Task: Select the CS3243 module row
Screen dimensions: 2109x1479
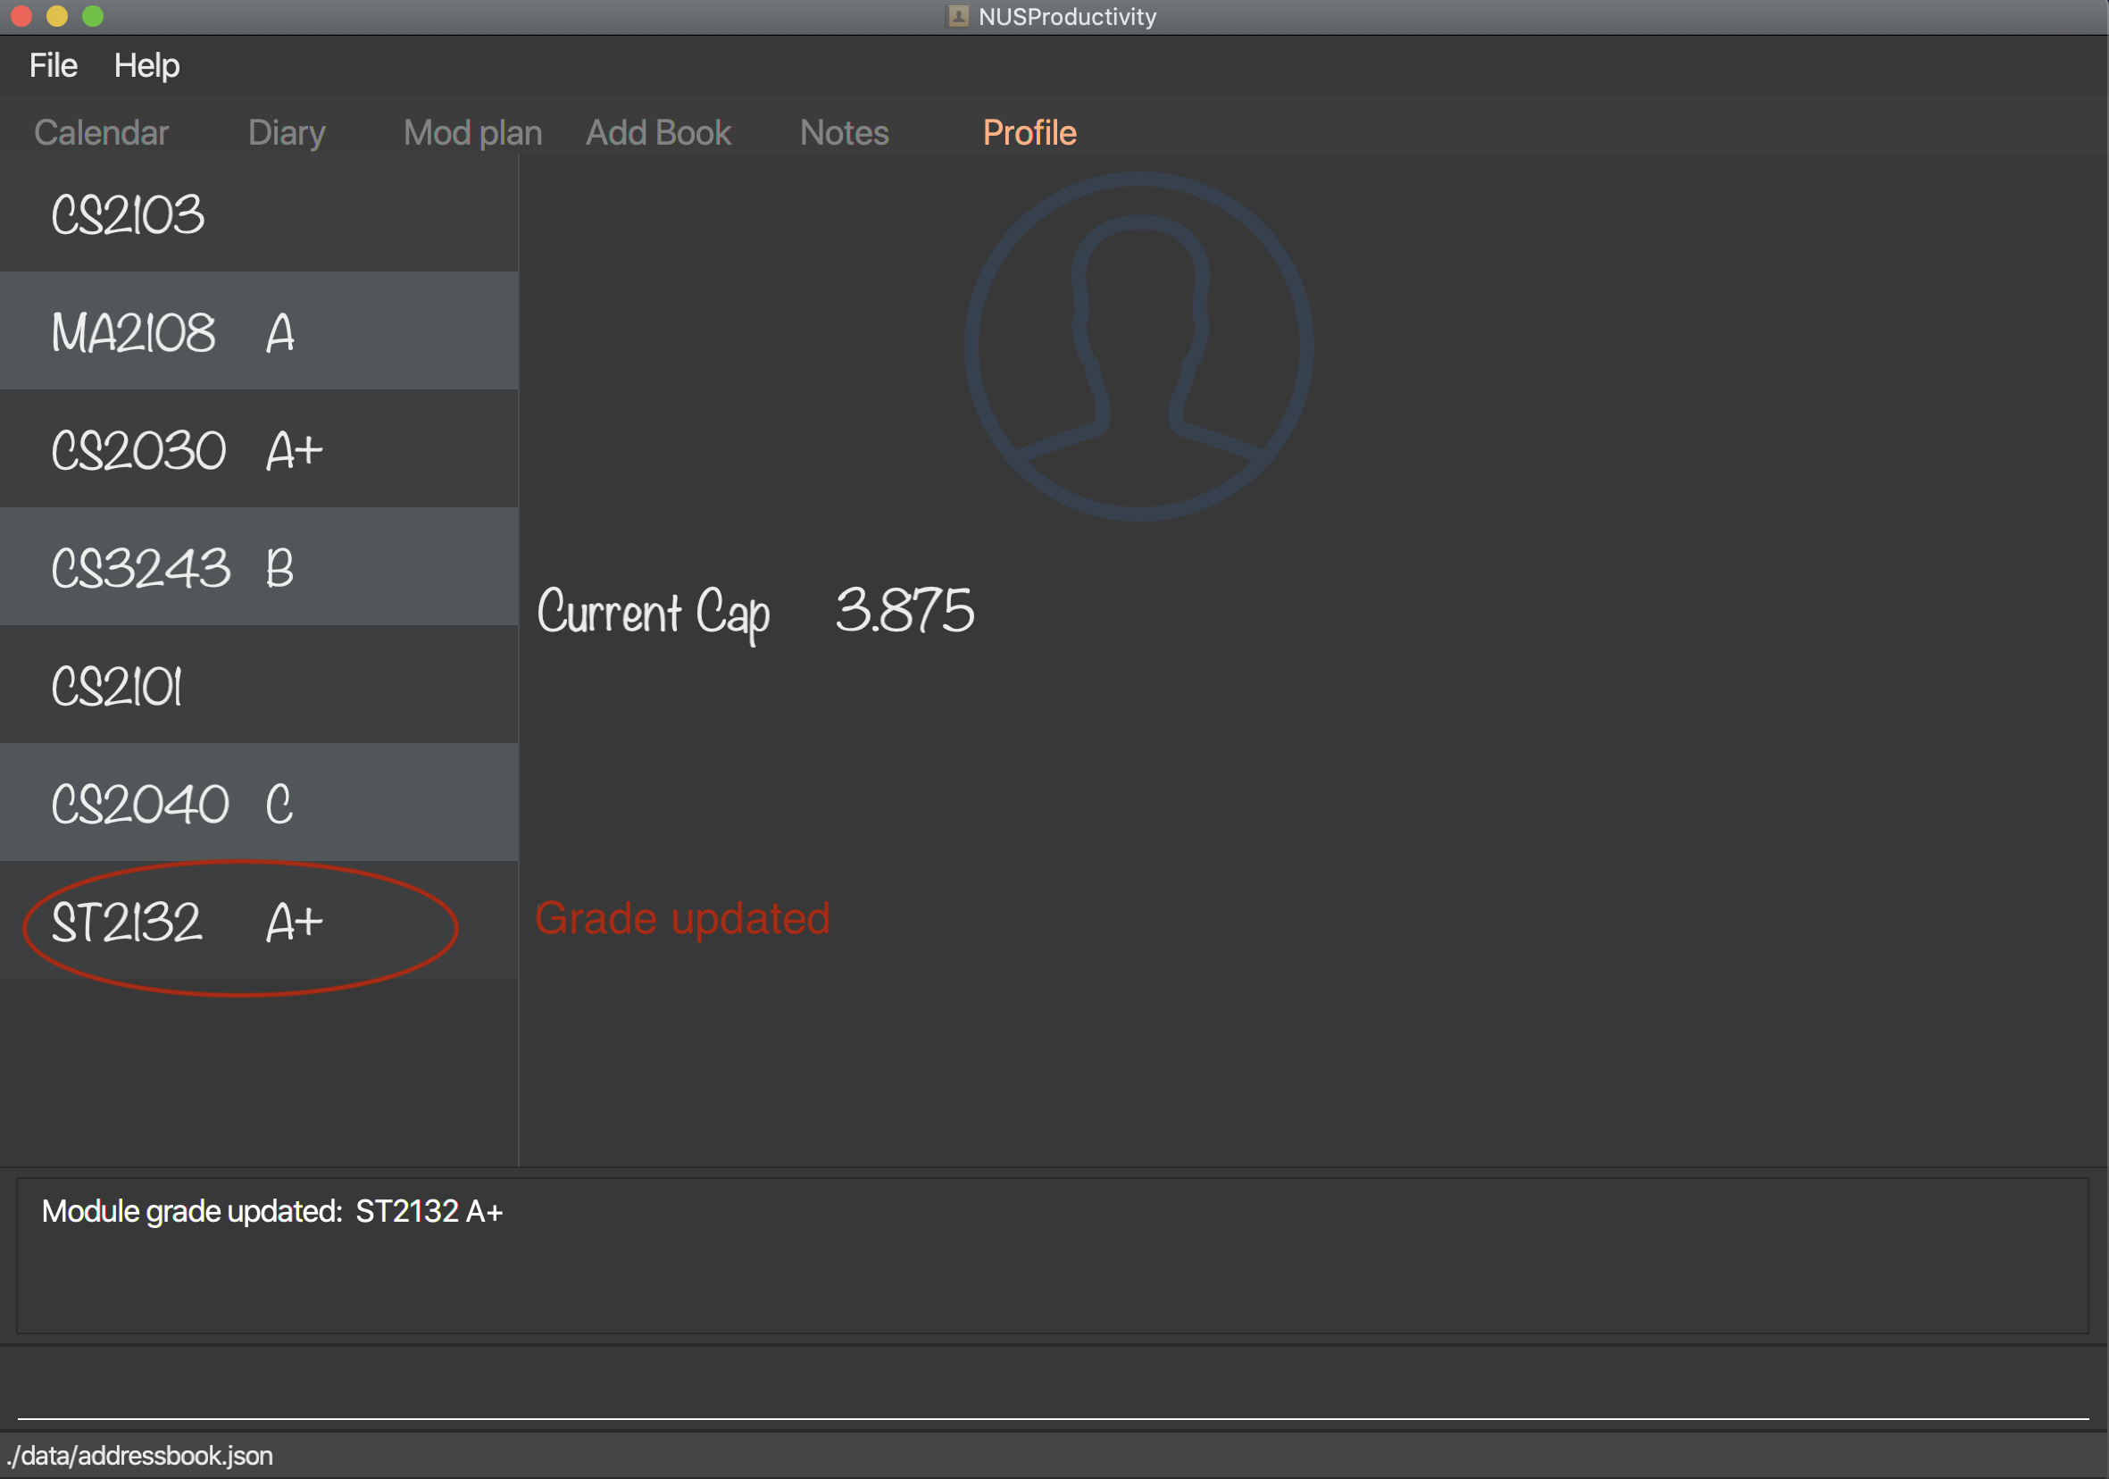Action: [x=259, y=567]
